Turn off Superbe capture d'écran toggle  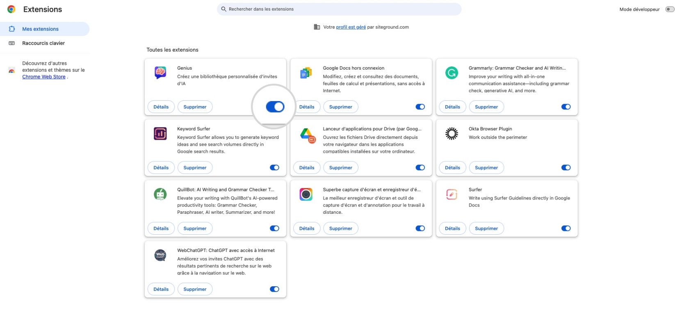coord(420,229)
